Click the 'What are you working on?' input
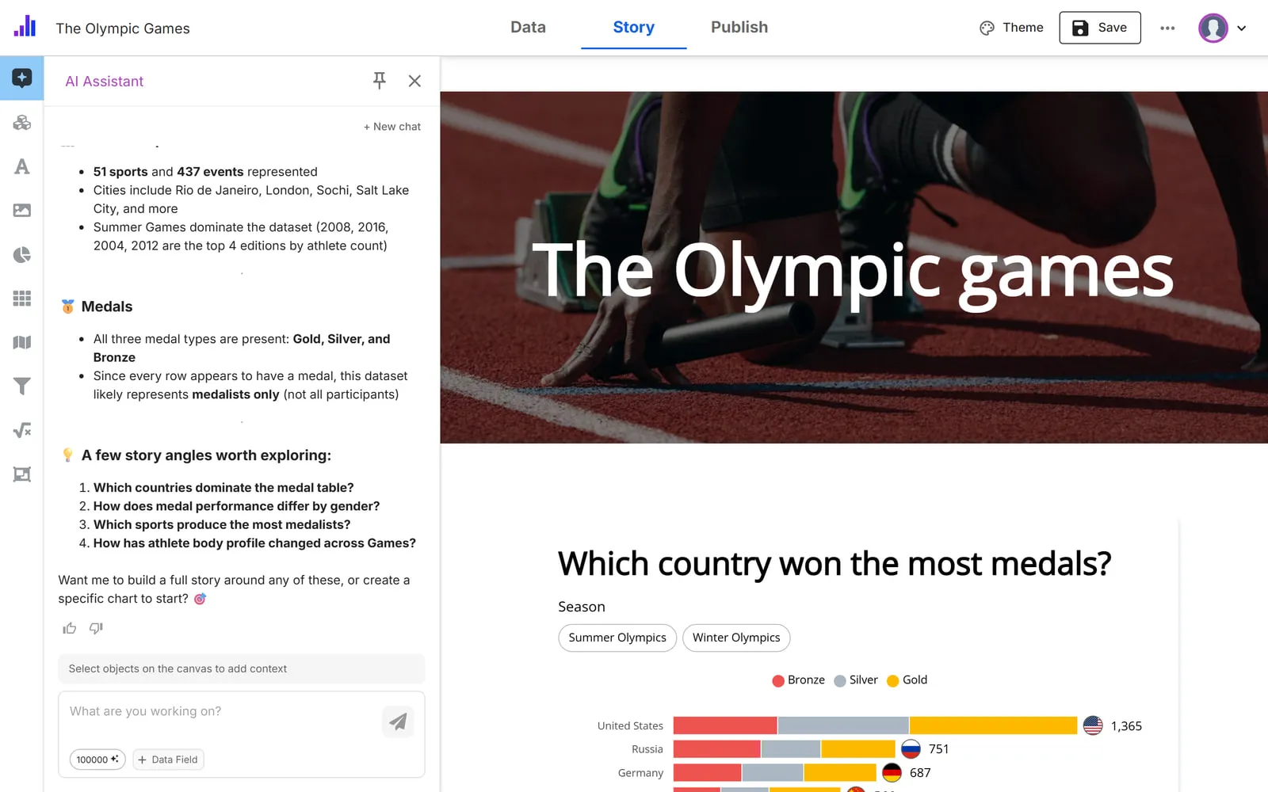 coord(222,711)
